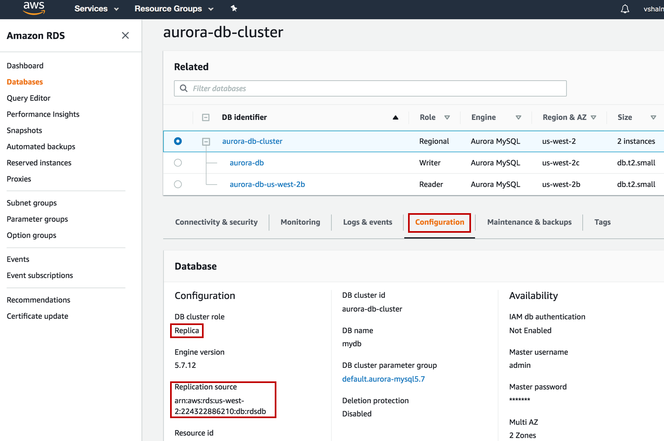Open the Services dropdown menu
The height and width of the screenshot is (441, 664).
(x=96, y=9)
